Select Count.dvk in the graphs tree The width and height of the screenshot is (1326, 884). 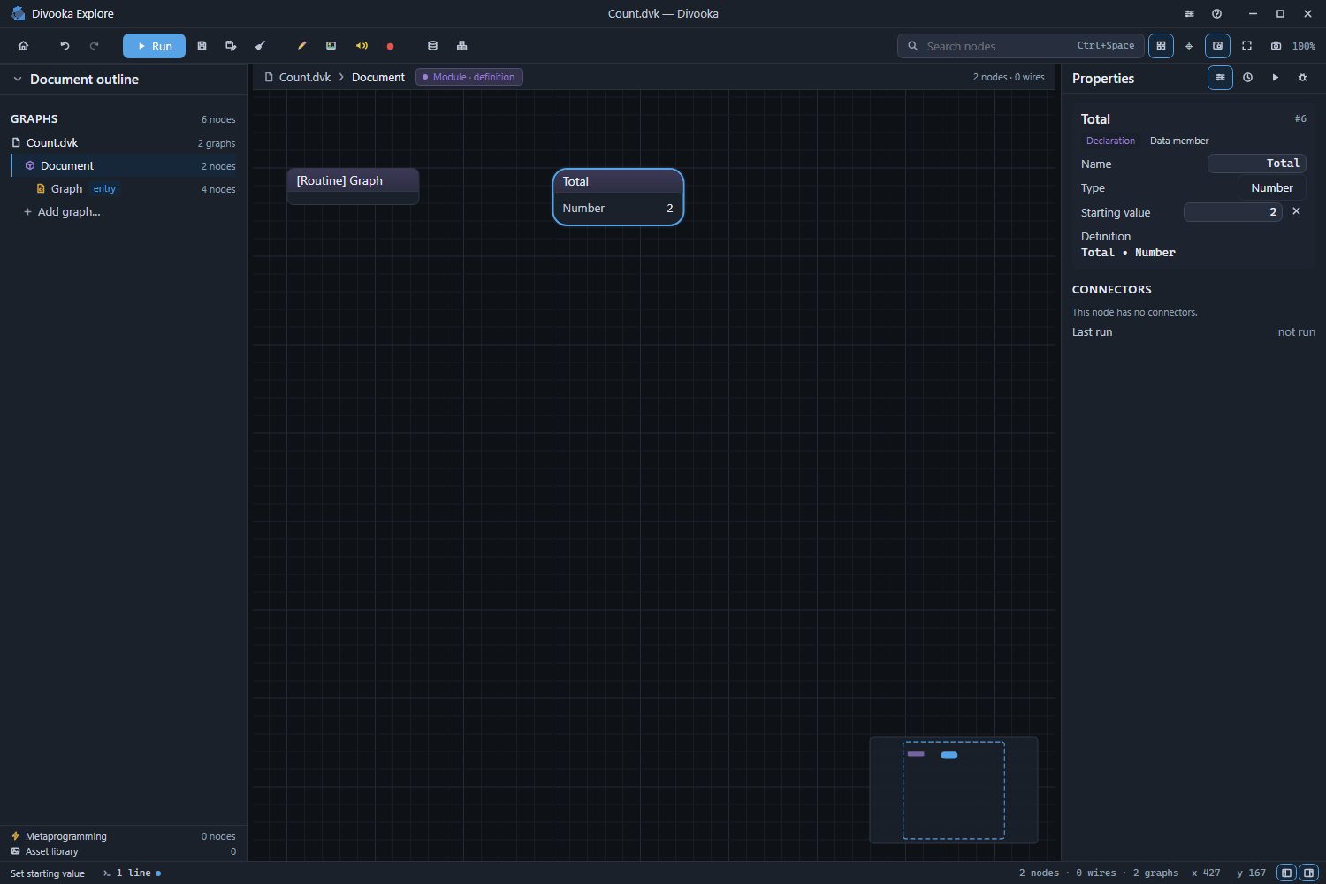click(x=124, y=142)
